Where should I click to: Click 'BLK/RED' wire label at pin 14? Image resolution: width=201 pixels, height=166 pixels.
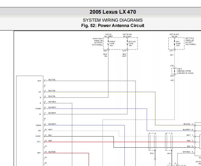click(x=52, y=152)
